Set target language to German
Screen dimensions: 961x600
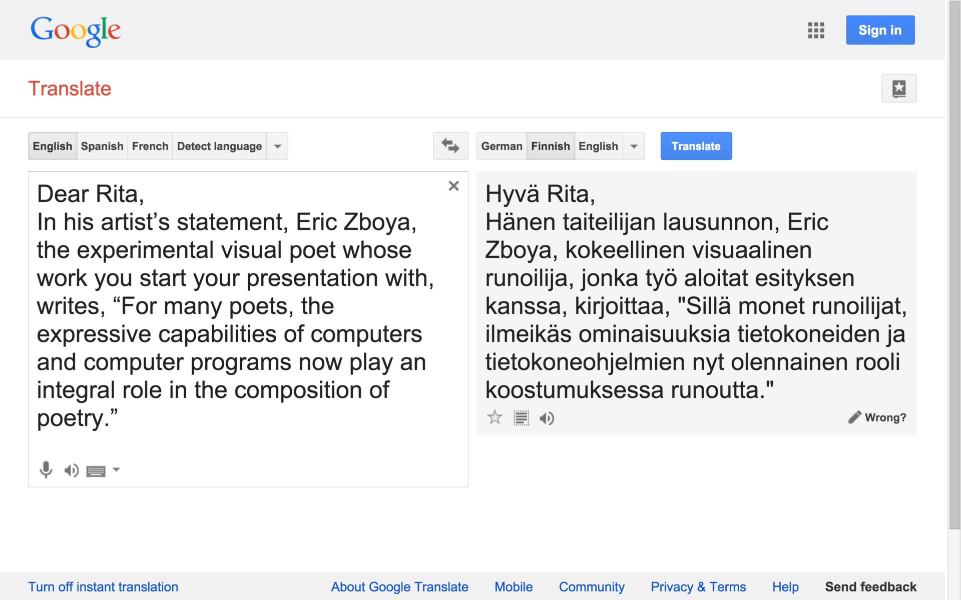point(502,146)
